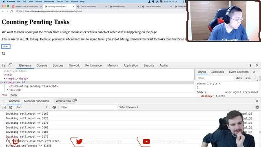Click the element.style rule
261x147 pixels.
click(x=209, y=83)
